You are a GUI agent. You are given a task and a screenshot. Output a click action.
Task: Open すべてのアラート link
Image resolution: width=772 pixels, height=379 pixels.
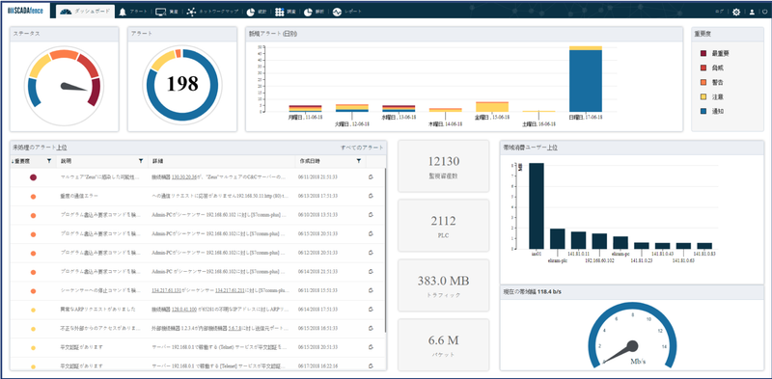(362, 148)
